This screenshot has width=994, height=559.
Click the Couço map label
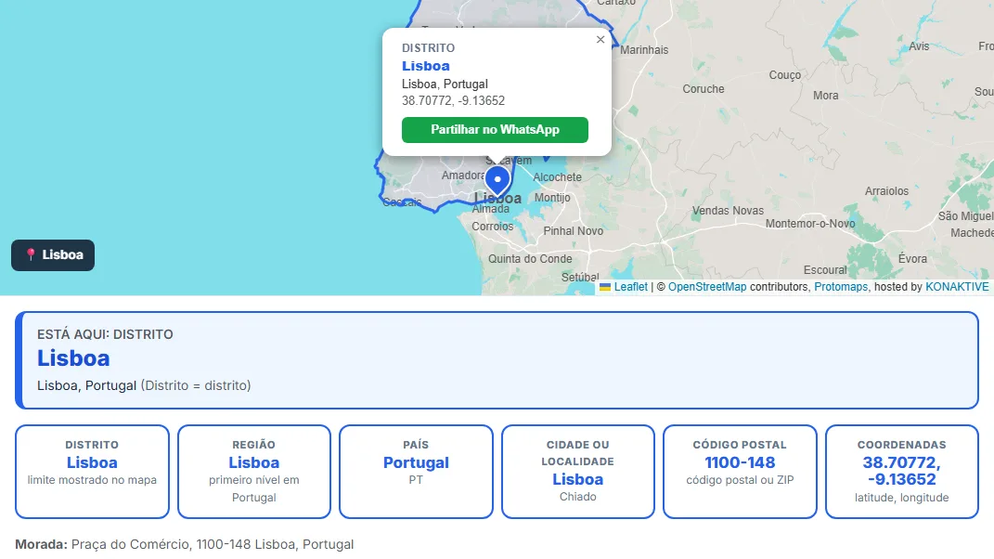[x=785, y=75]
